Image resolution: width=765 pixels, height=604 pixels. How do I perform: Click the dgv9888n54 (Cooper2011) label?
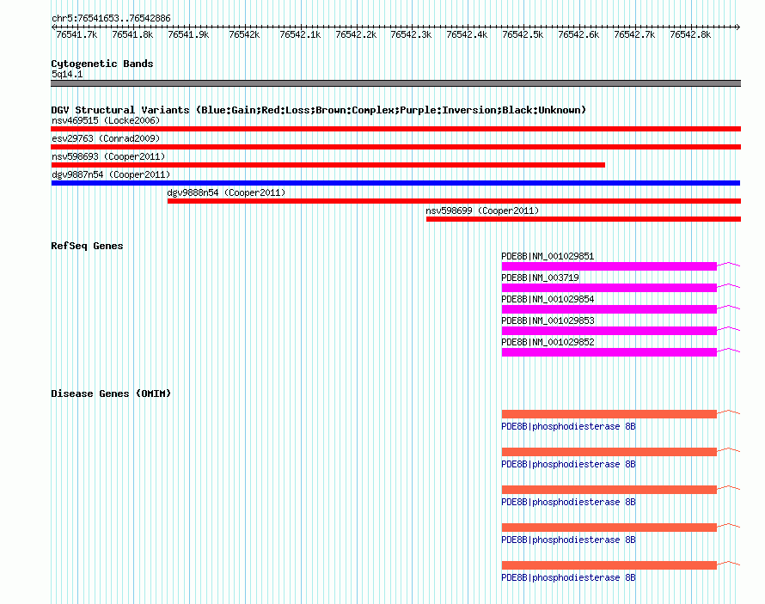226,192
